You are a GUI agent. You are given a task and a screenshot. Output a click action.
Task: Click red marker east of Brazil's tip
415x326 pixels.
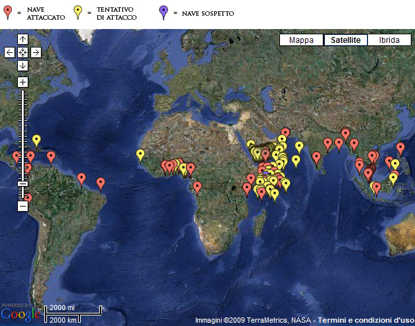coord(101,183)
